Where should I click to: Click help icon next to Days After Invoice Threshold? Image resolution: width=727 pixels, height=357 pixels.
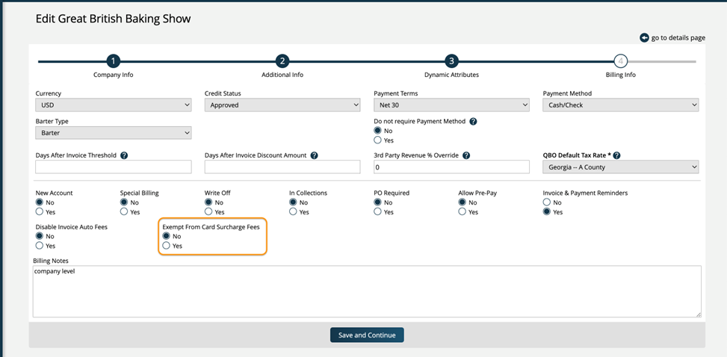124,155
